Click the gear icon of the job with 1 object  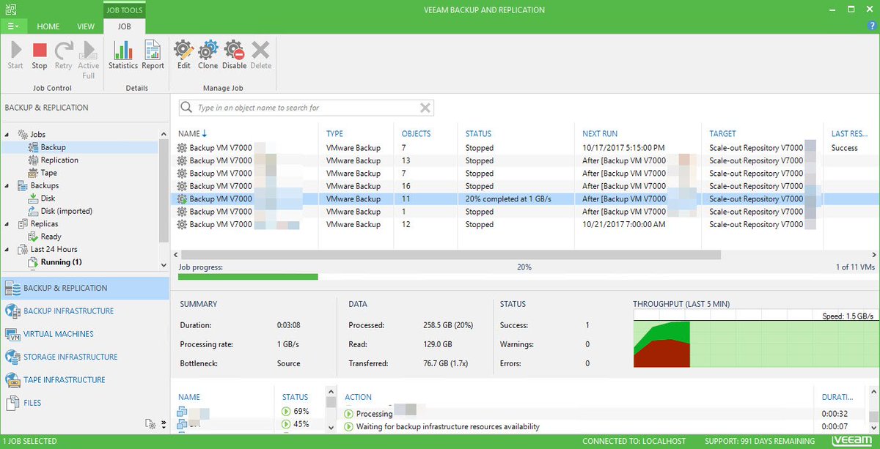coord(182,212)
